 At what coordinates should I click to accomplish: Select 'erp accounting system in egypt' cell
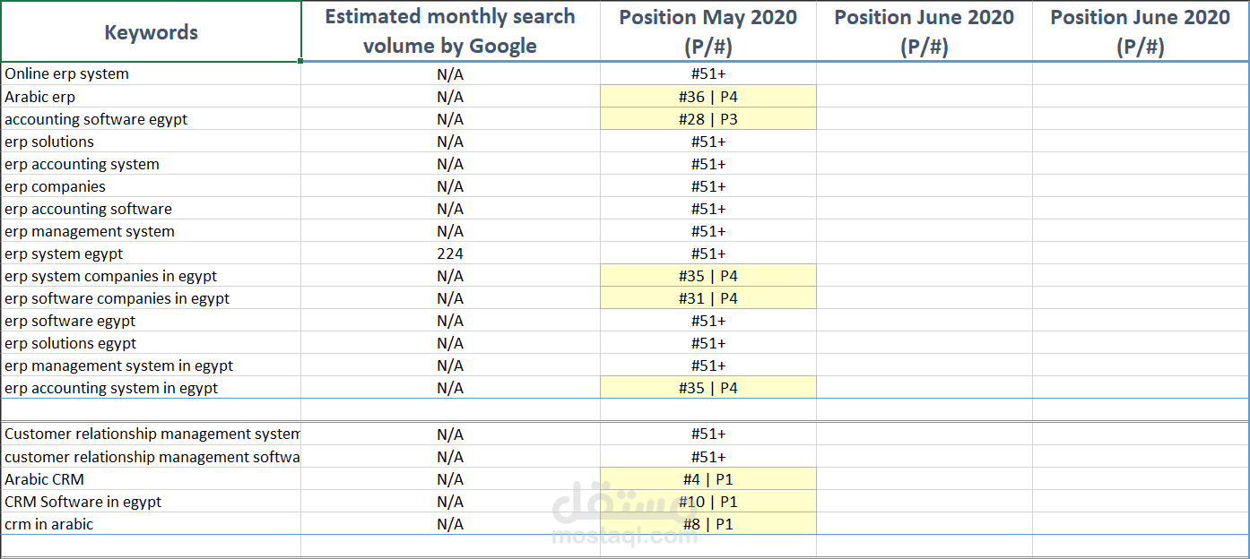pyautogui.click(x=151, y=388)
